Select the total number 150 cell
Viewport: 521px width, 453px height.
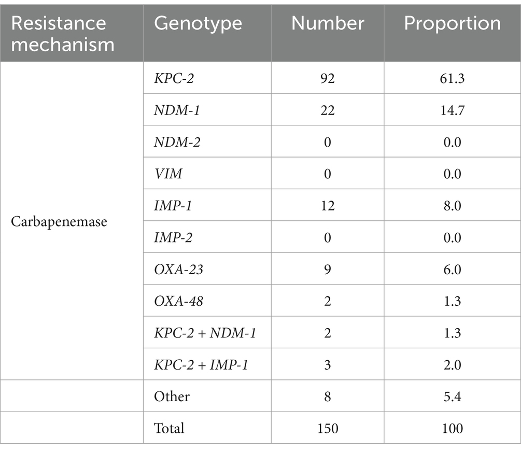(x=328, y=429)
